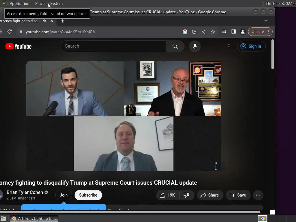Click the Chrome icon in the bottom-right tray
This screenshot has width=296, height=222.
pyautogui.click(x=262, y=219)
